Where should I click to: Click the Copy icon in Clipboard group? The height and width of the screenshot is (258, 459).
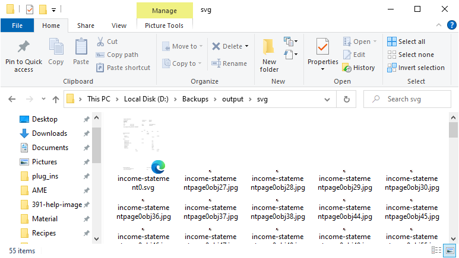(56, 47)
